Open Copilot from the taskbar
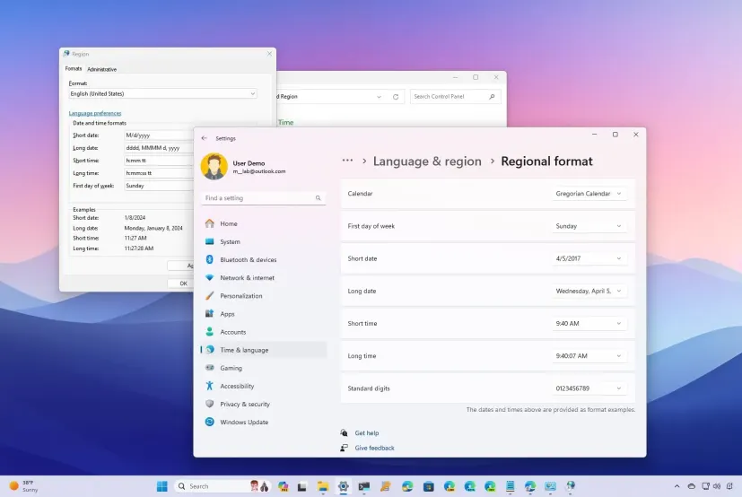The height and width of the screenshot is (497, 742). click(x=283, y=486)
